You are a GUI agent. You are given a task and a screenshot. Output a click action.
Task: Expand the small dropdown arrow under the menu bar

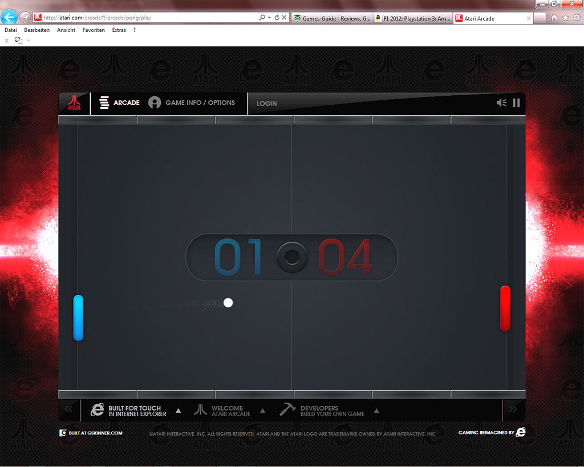(x=29, y=40)
